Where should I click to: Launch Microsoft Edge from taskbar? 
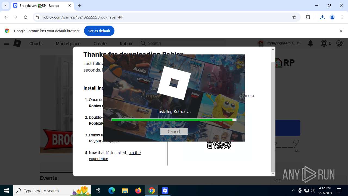point(112,191)
